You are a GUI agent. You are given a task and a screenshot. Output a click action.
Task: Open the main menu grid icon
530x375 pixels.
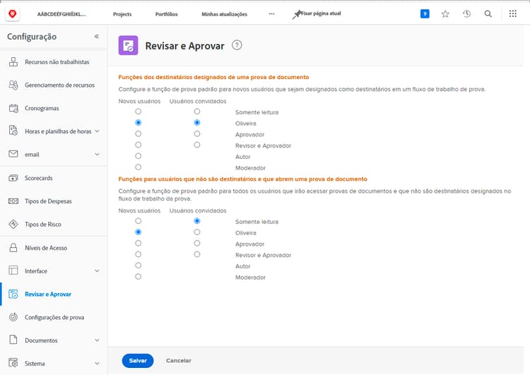pos(513,13)
